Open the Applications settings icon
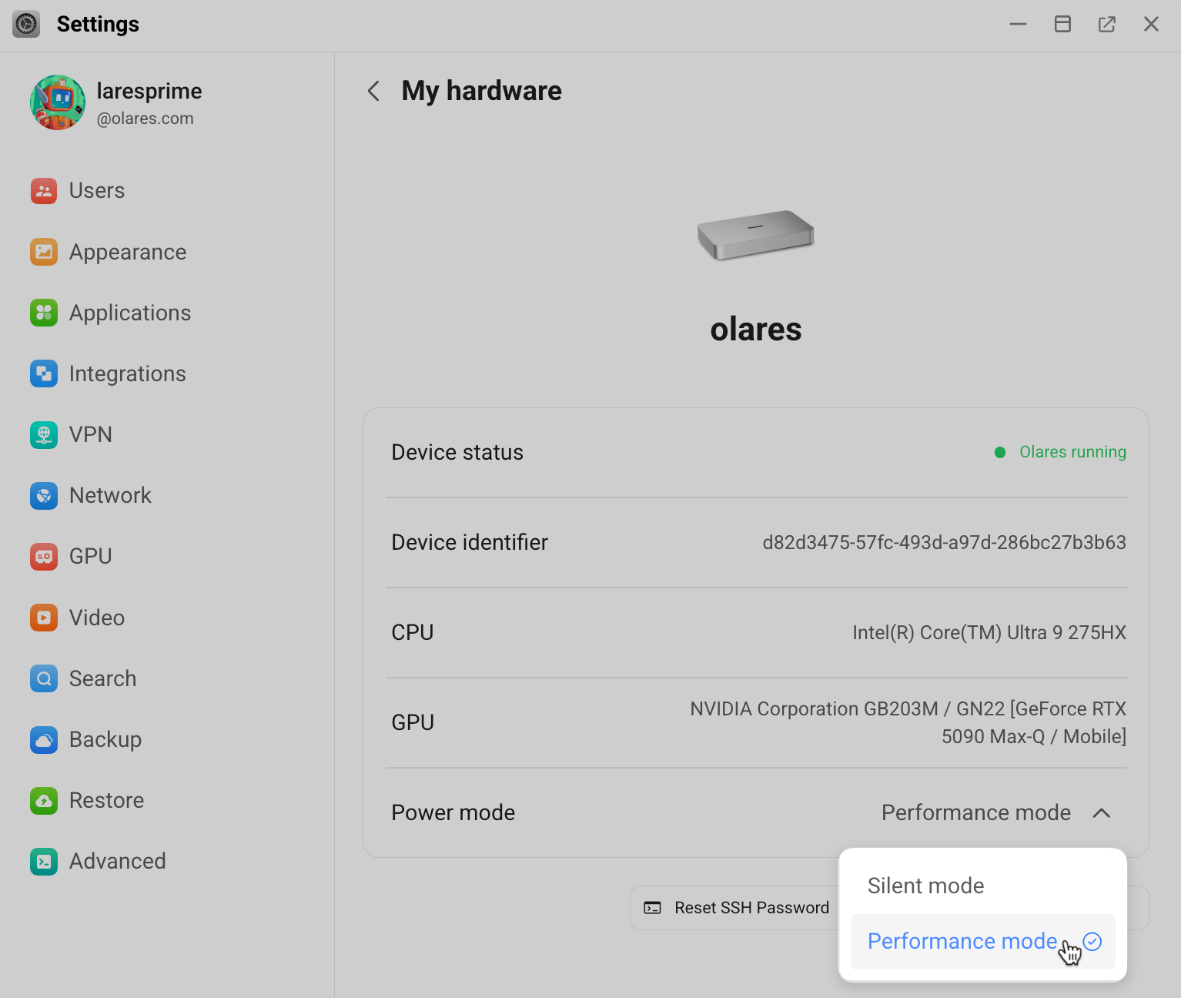 coord(44,313)
